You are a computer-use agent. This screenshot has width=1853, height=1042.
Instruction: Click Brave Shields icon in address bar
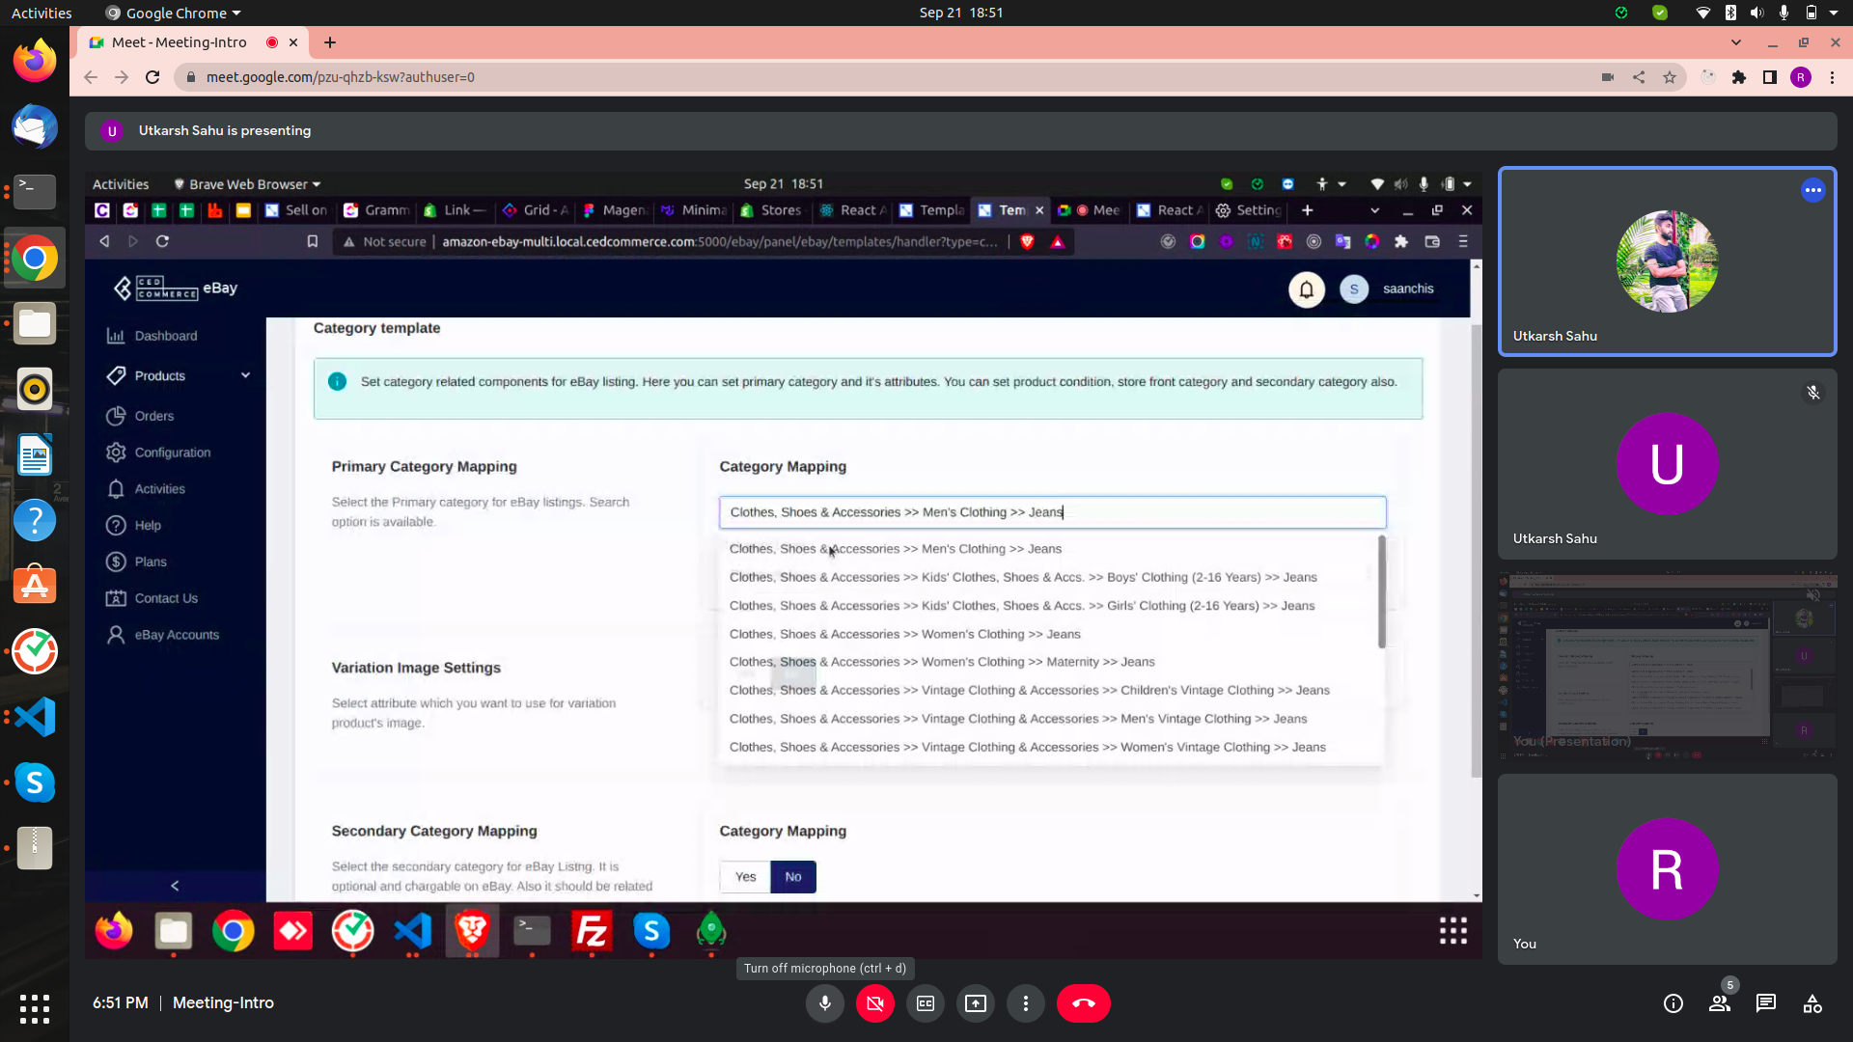[x=1027, y=242]
